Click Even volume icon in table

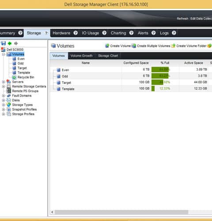(x=59, y=70)
